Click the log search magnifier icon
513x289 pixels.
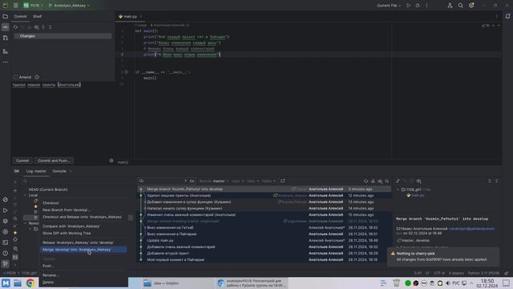click(386, 181)
